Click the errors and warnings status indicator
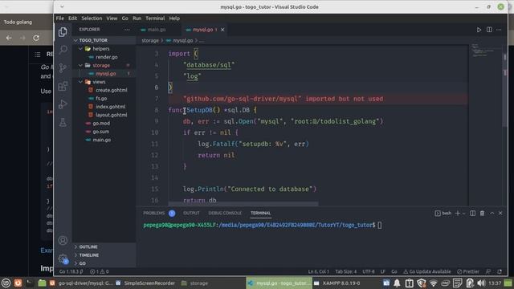 pyautogui.click(x=100, y=271)
